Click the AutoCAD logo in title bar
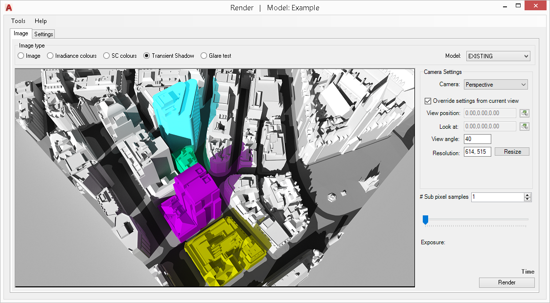550x303 pixels. point(8,7)
